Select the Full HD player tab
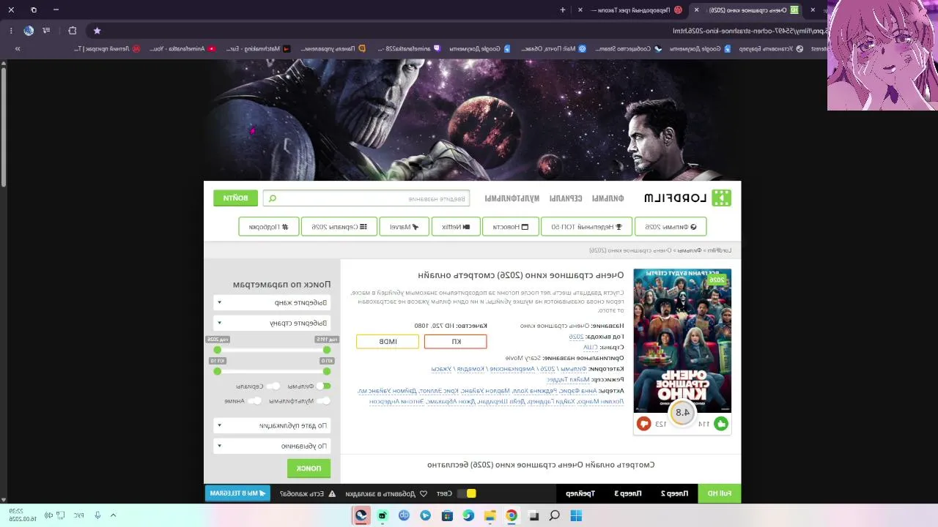 [x=719, y=493]
